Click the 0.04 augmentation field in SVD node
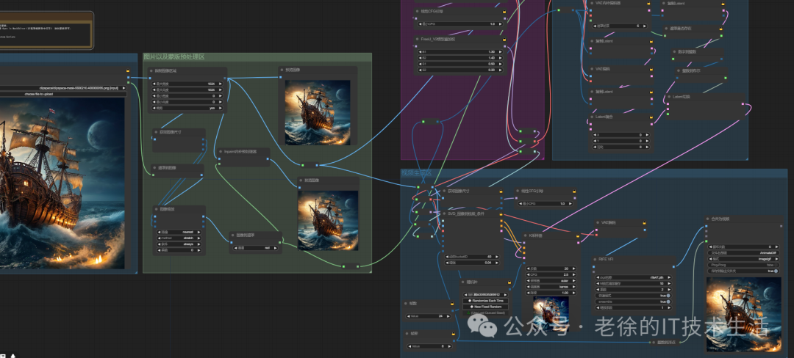This screenshot has height=358, width=794. tap(472, 263)
